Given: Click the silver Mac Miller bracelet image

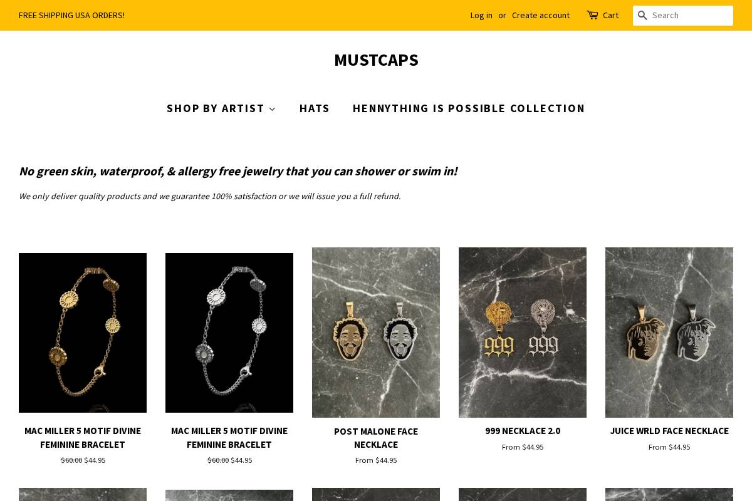Looking at the screenshot, I should point(229,333).
